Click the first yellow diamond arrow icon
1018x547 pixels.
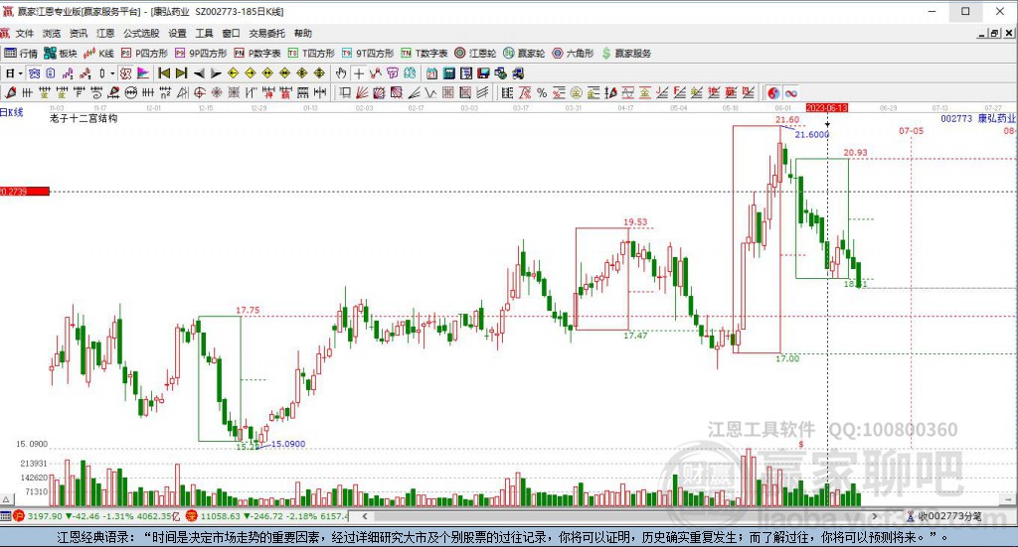(x=233, y=73)
